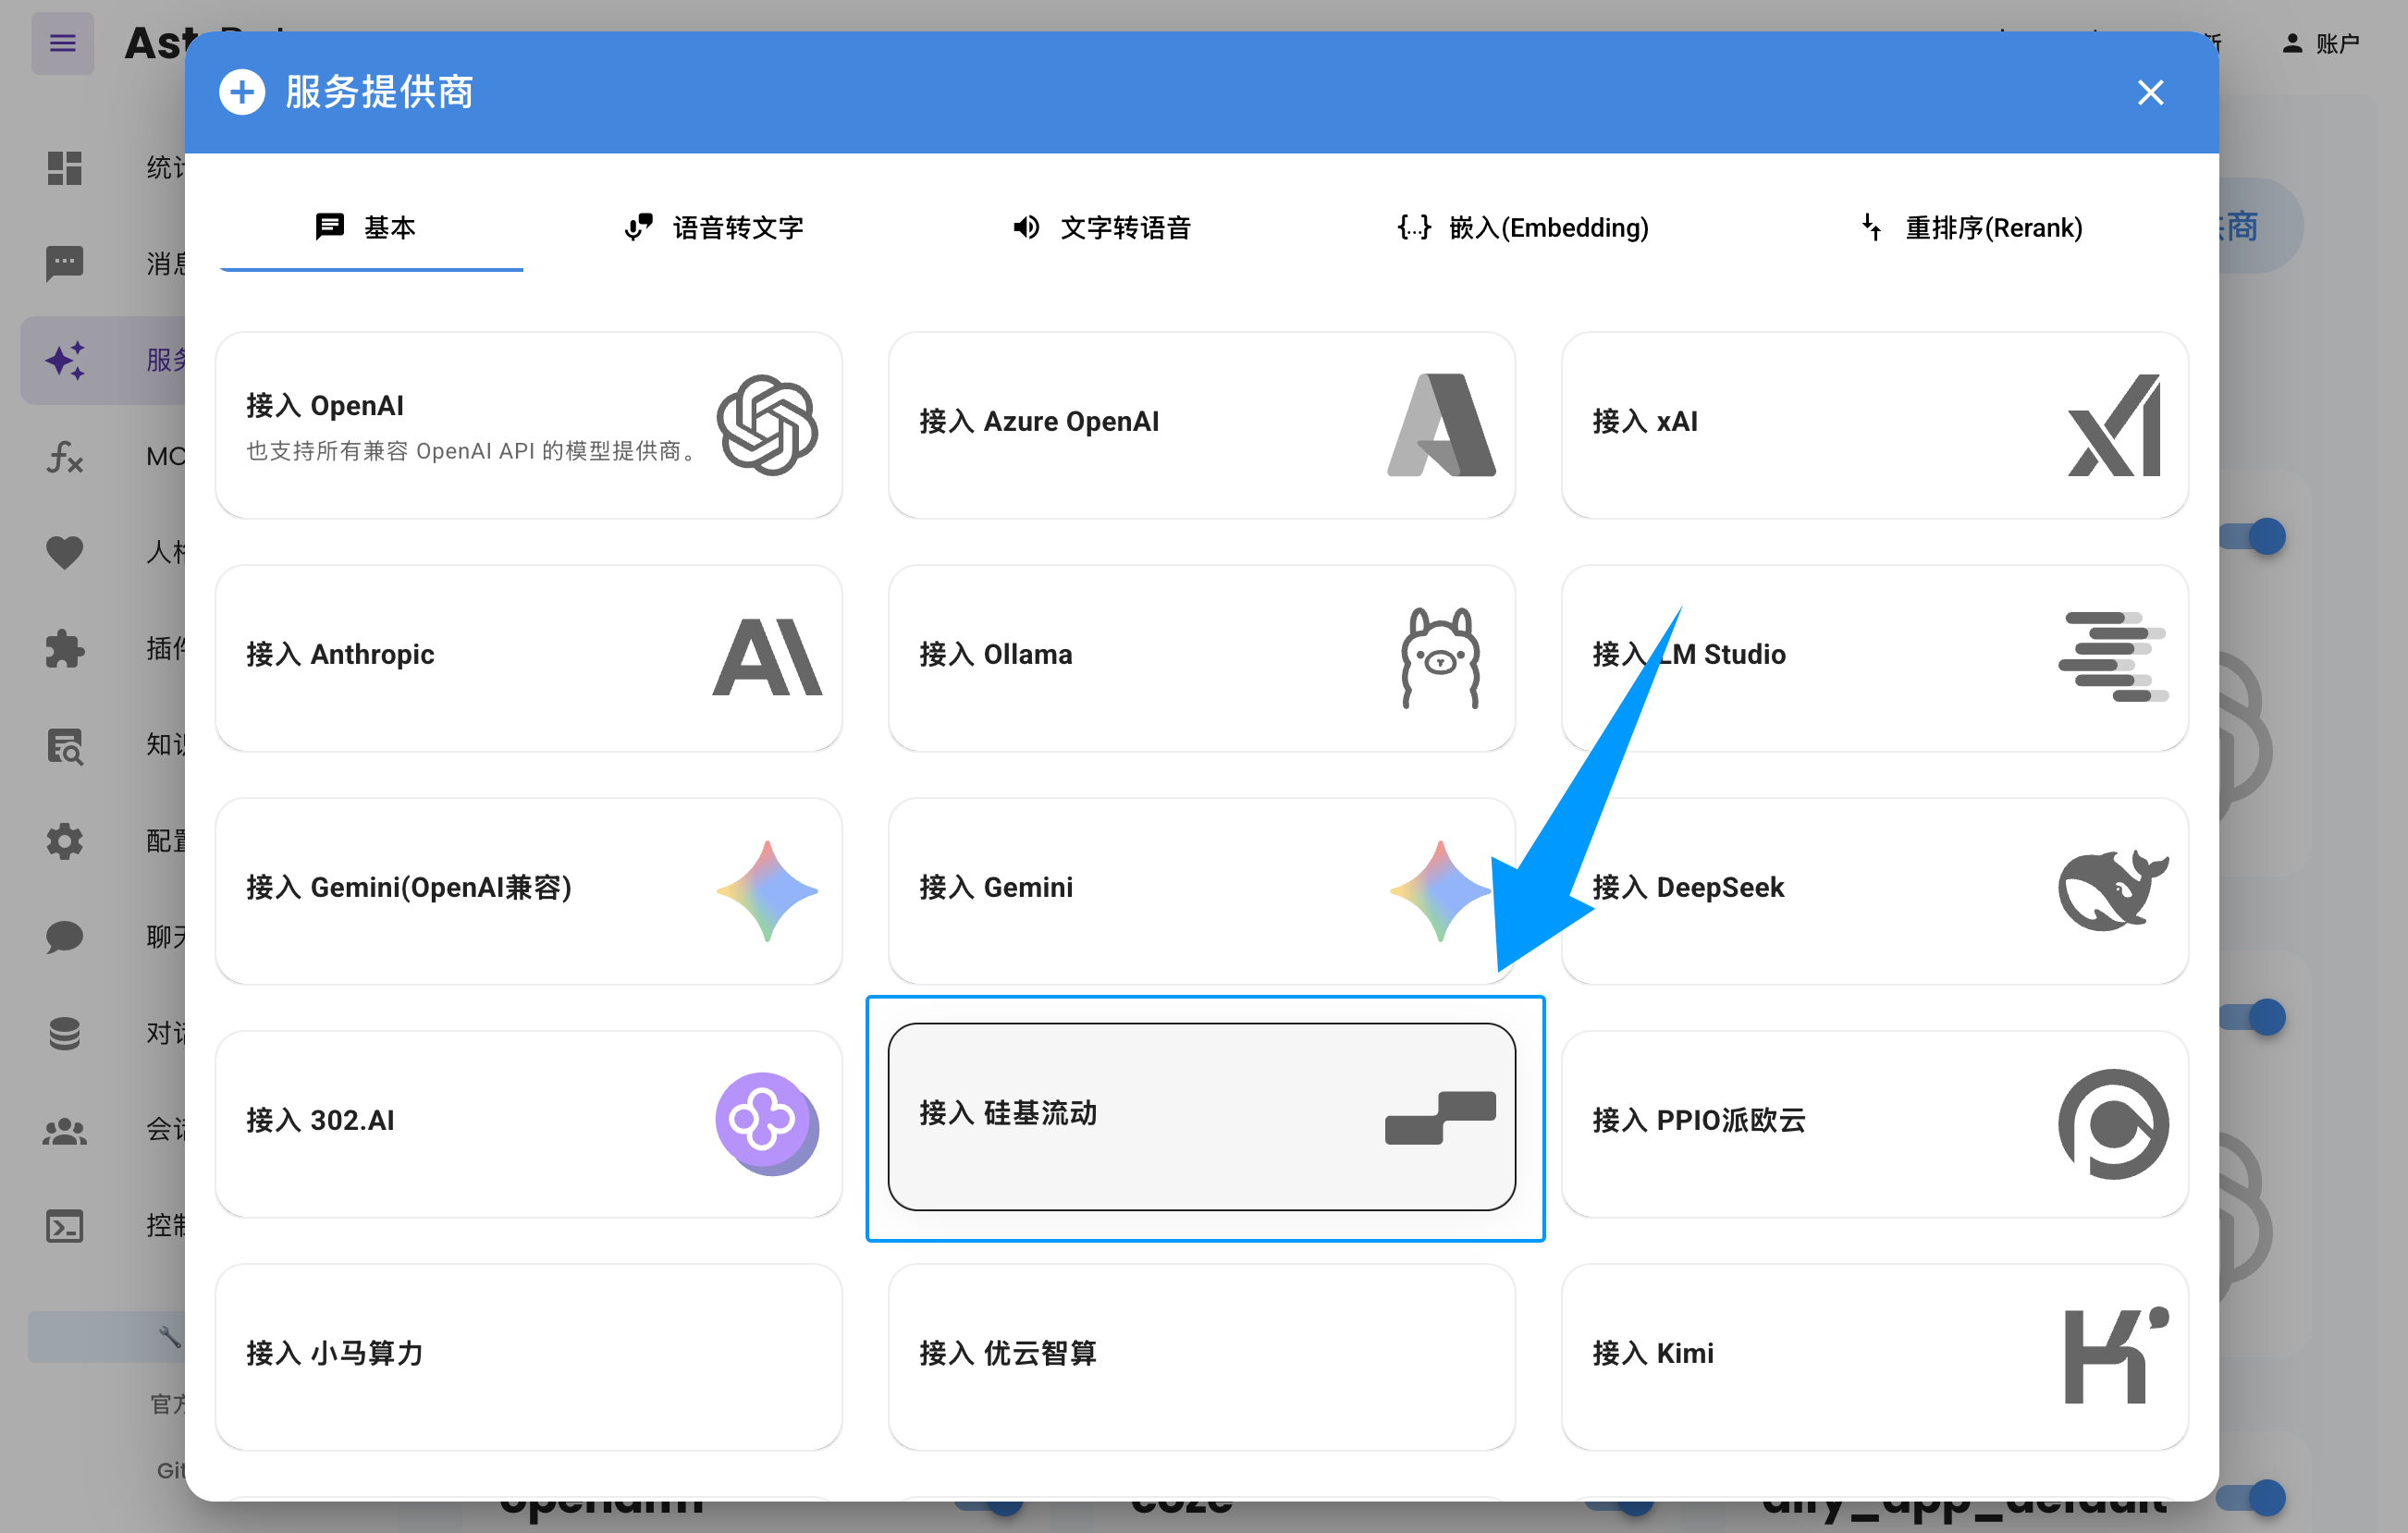Image resolution: width=2408 pixels, height=1533 pixels.
Task: Select the 接入 Anthropic provider card
Action: pyautogui.click(x=529, y=658)
